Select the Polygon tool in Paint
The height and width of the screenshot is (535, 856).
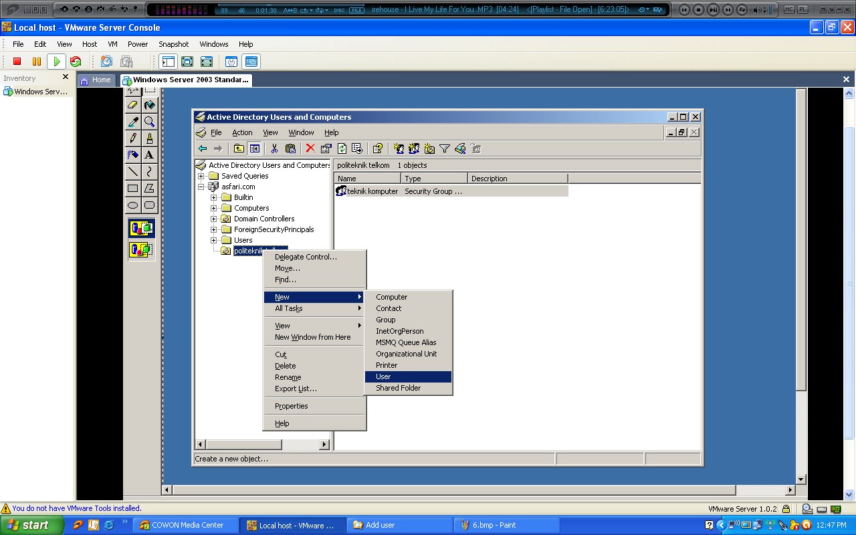click(149, 189)
